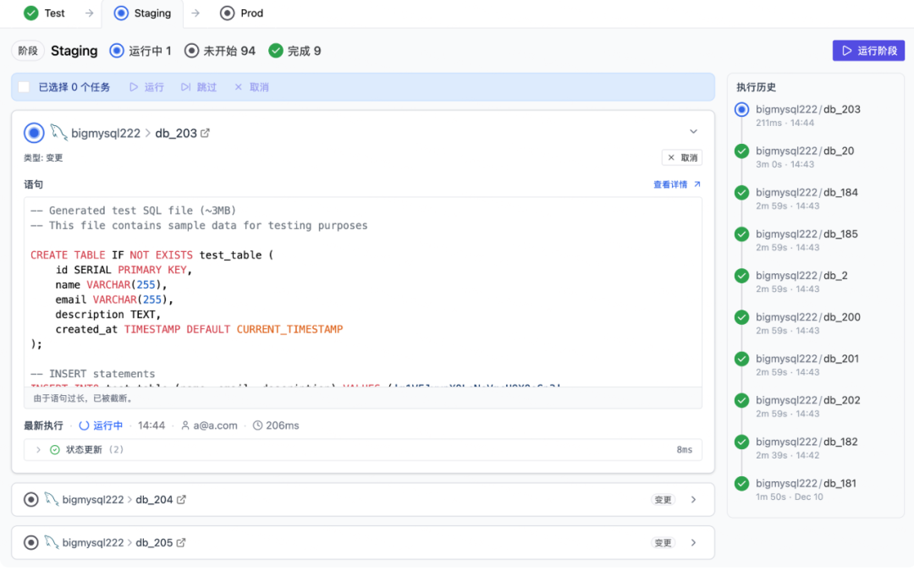This screenshot has width=914, height=571.
Task: Click the green check icon for db_184 history
Action: tap(741, 192)
